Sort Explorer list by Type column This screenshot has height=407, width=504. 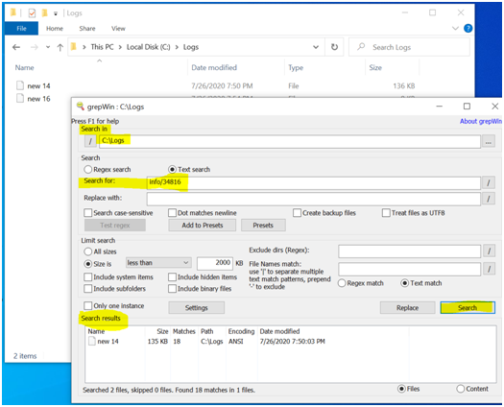pyautogui.click(x=296, y=67)
